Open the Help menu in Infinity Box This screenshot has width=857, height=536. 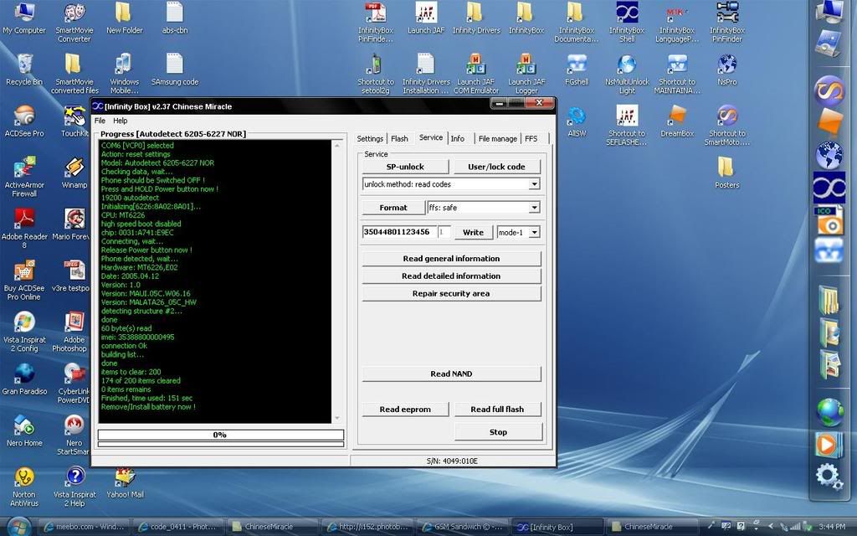[x=121, y=121]
